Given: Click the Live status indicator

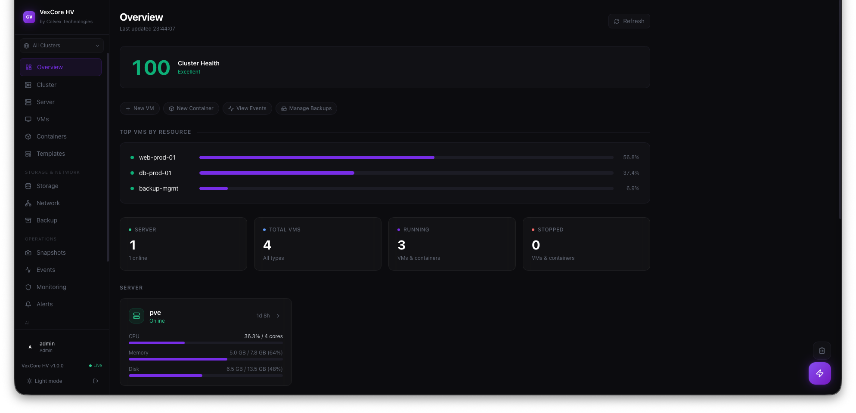Looking at the screenshot, I should pos(96,366).
